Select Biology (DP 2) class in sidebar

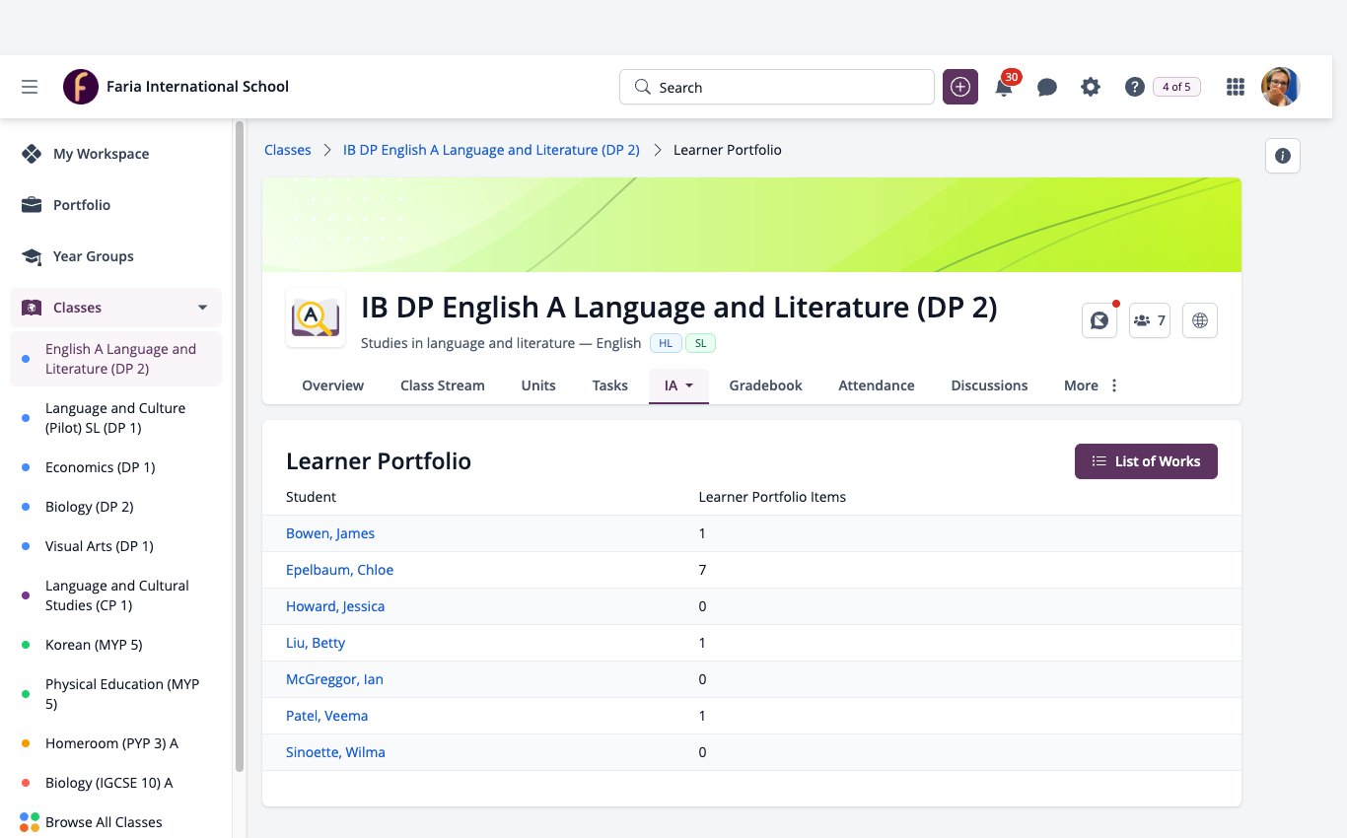[x=89, y=507]
